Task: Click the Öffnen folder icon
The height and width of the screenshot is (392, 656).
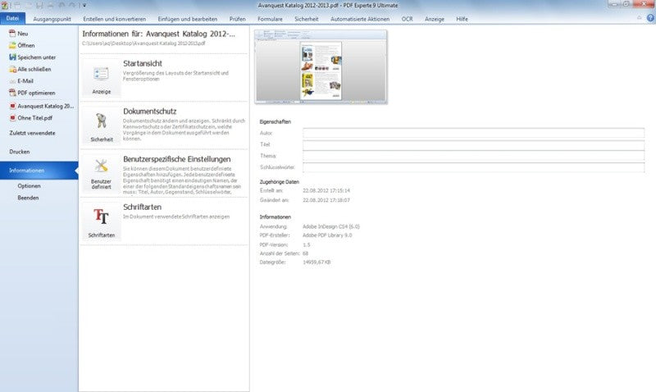Action: click(12, 45)
